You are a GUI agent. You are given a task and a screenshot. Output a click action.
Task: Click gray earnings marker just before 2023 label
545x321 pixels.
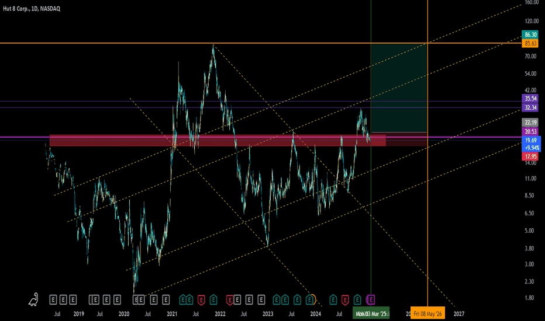[x=261, y=299]
